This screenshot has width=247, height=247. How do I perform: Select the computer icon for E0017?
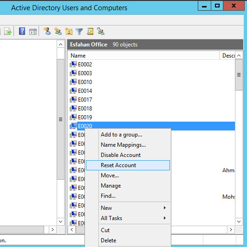73,99
